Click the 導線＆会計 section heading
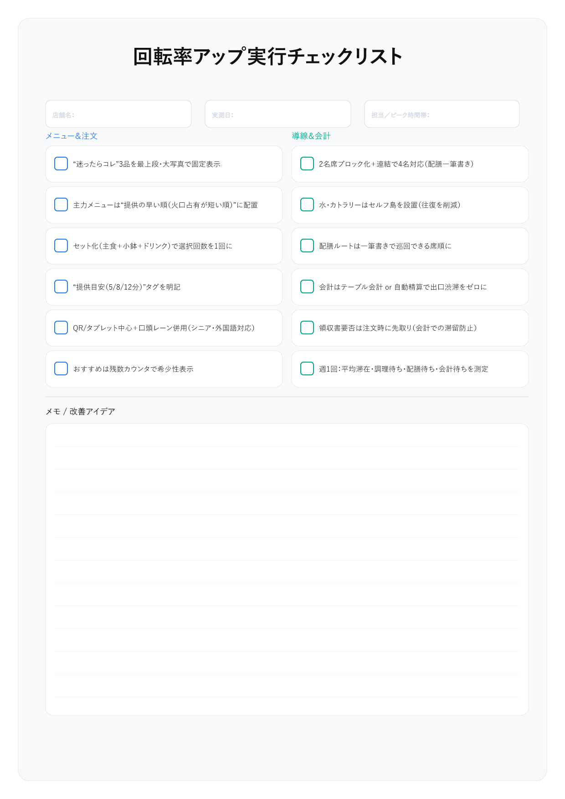565x799 pixels. pyautogui.click(x=311, y=136)
